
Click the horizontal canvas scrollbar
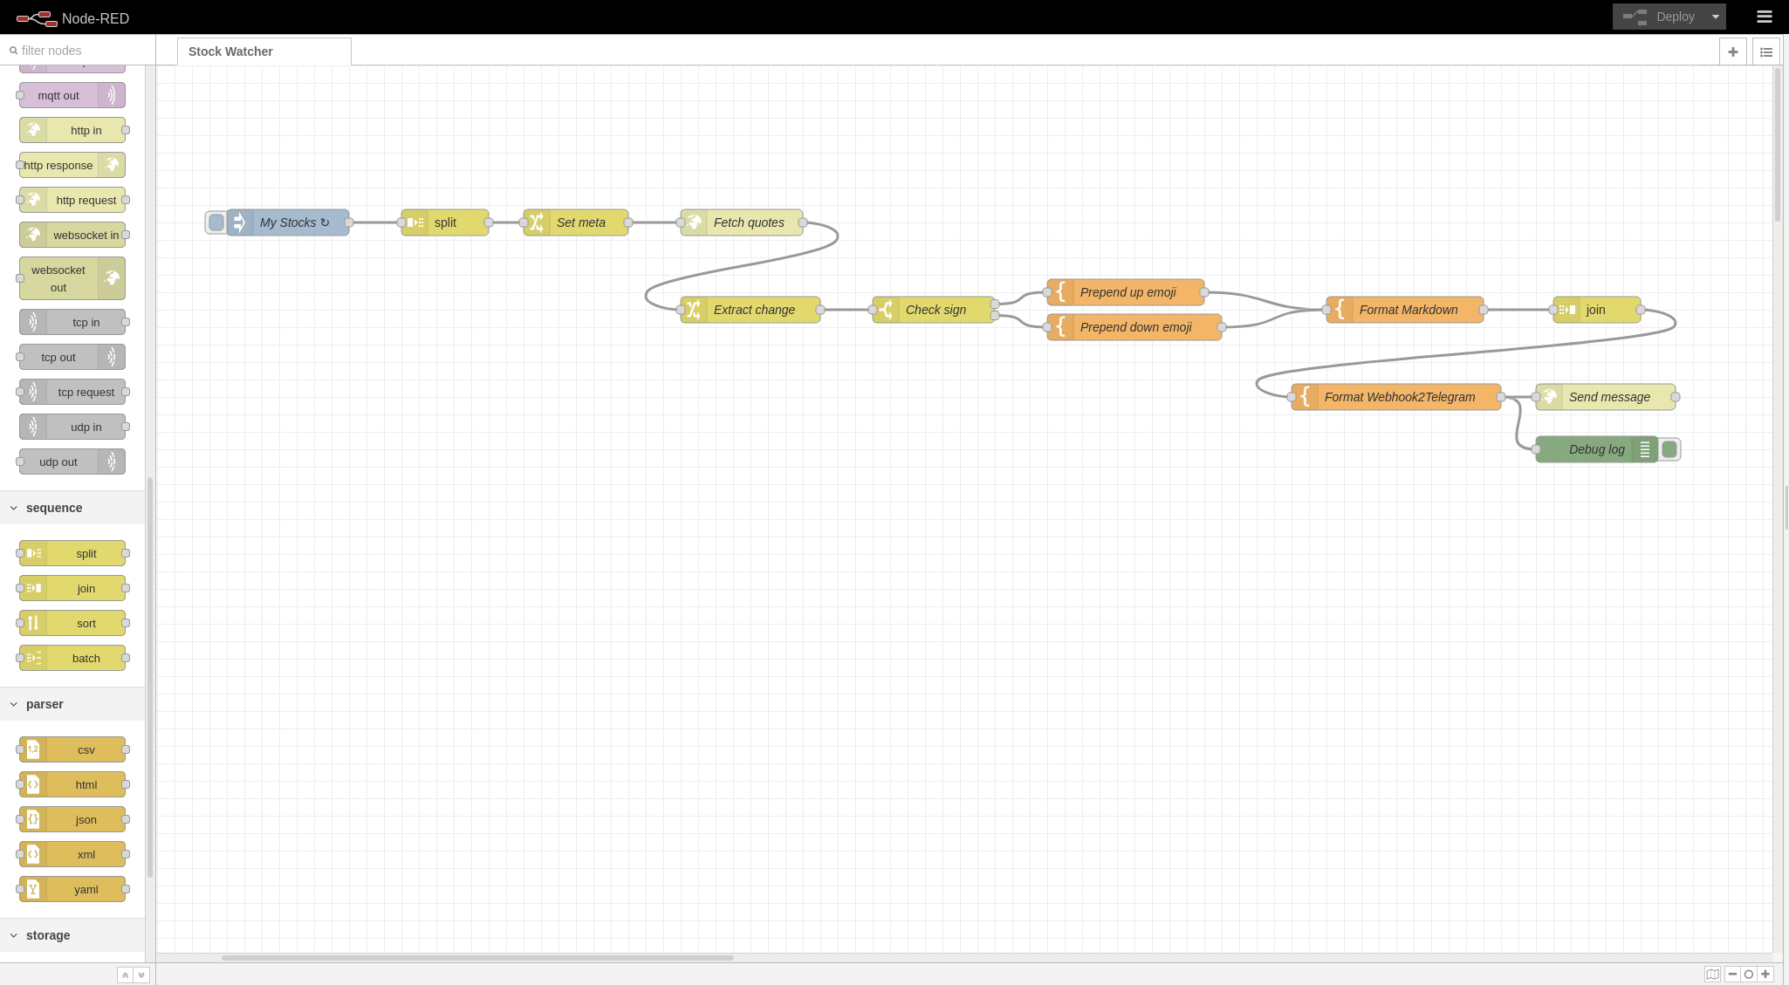477,957
